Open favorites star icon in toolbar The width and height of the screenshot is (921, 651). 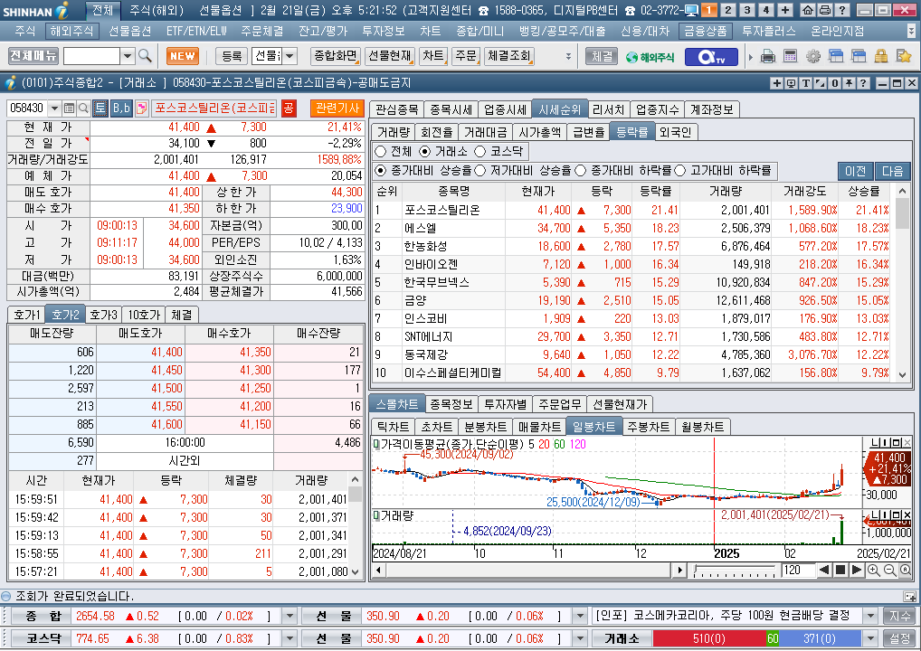click(x=904, y=57)
